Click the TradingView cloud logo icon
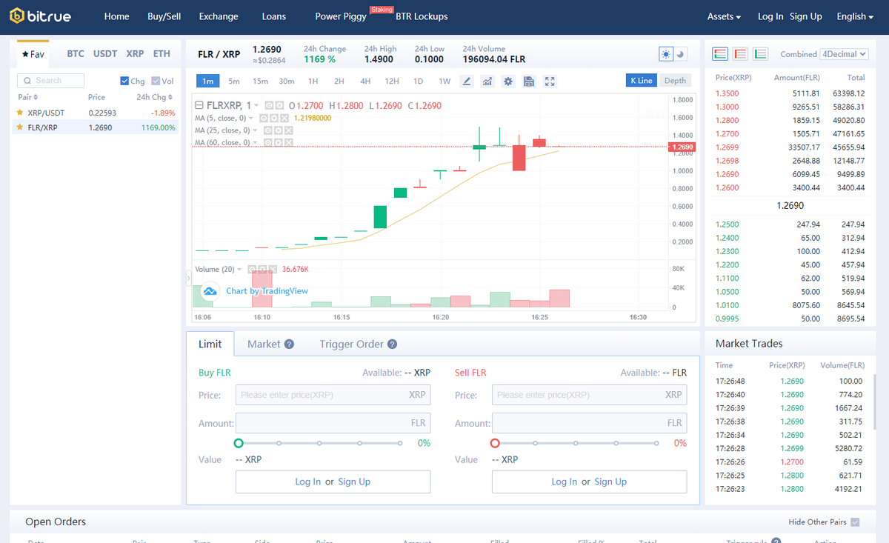Screen dimensions: 889x543 210,291
